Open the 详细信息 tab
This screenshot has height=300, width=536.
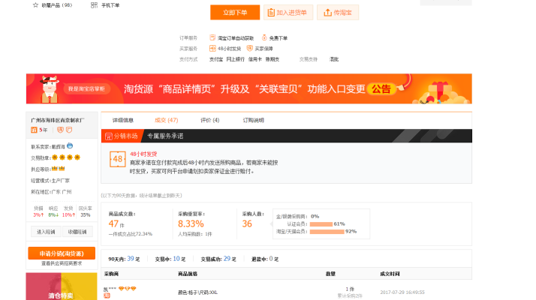click(x=123, y=120)
